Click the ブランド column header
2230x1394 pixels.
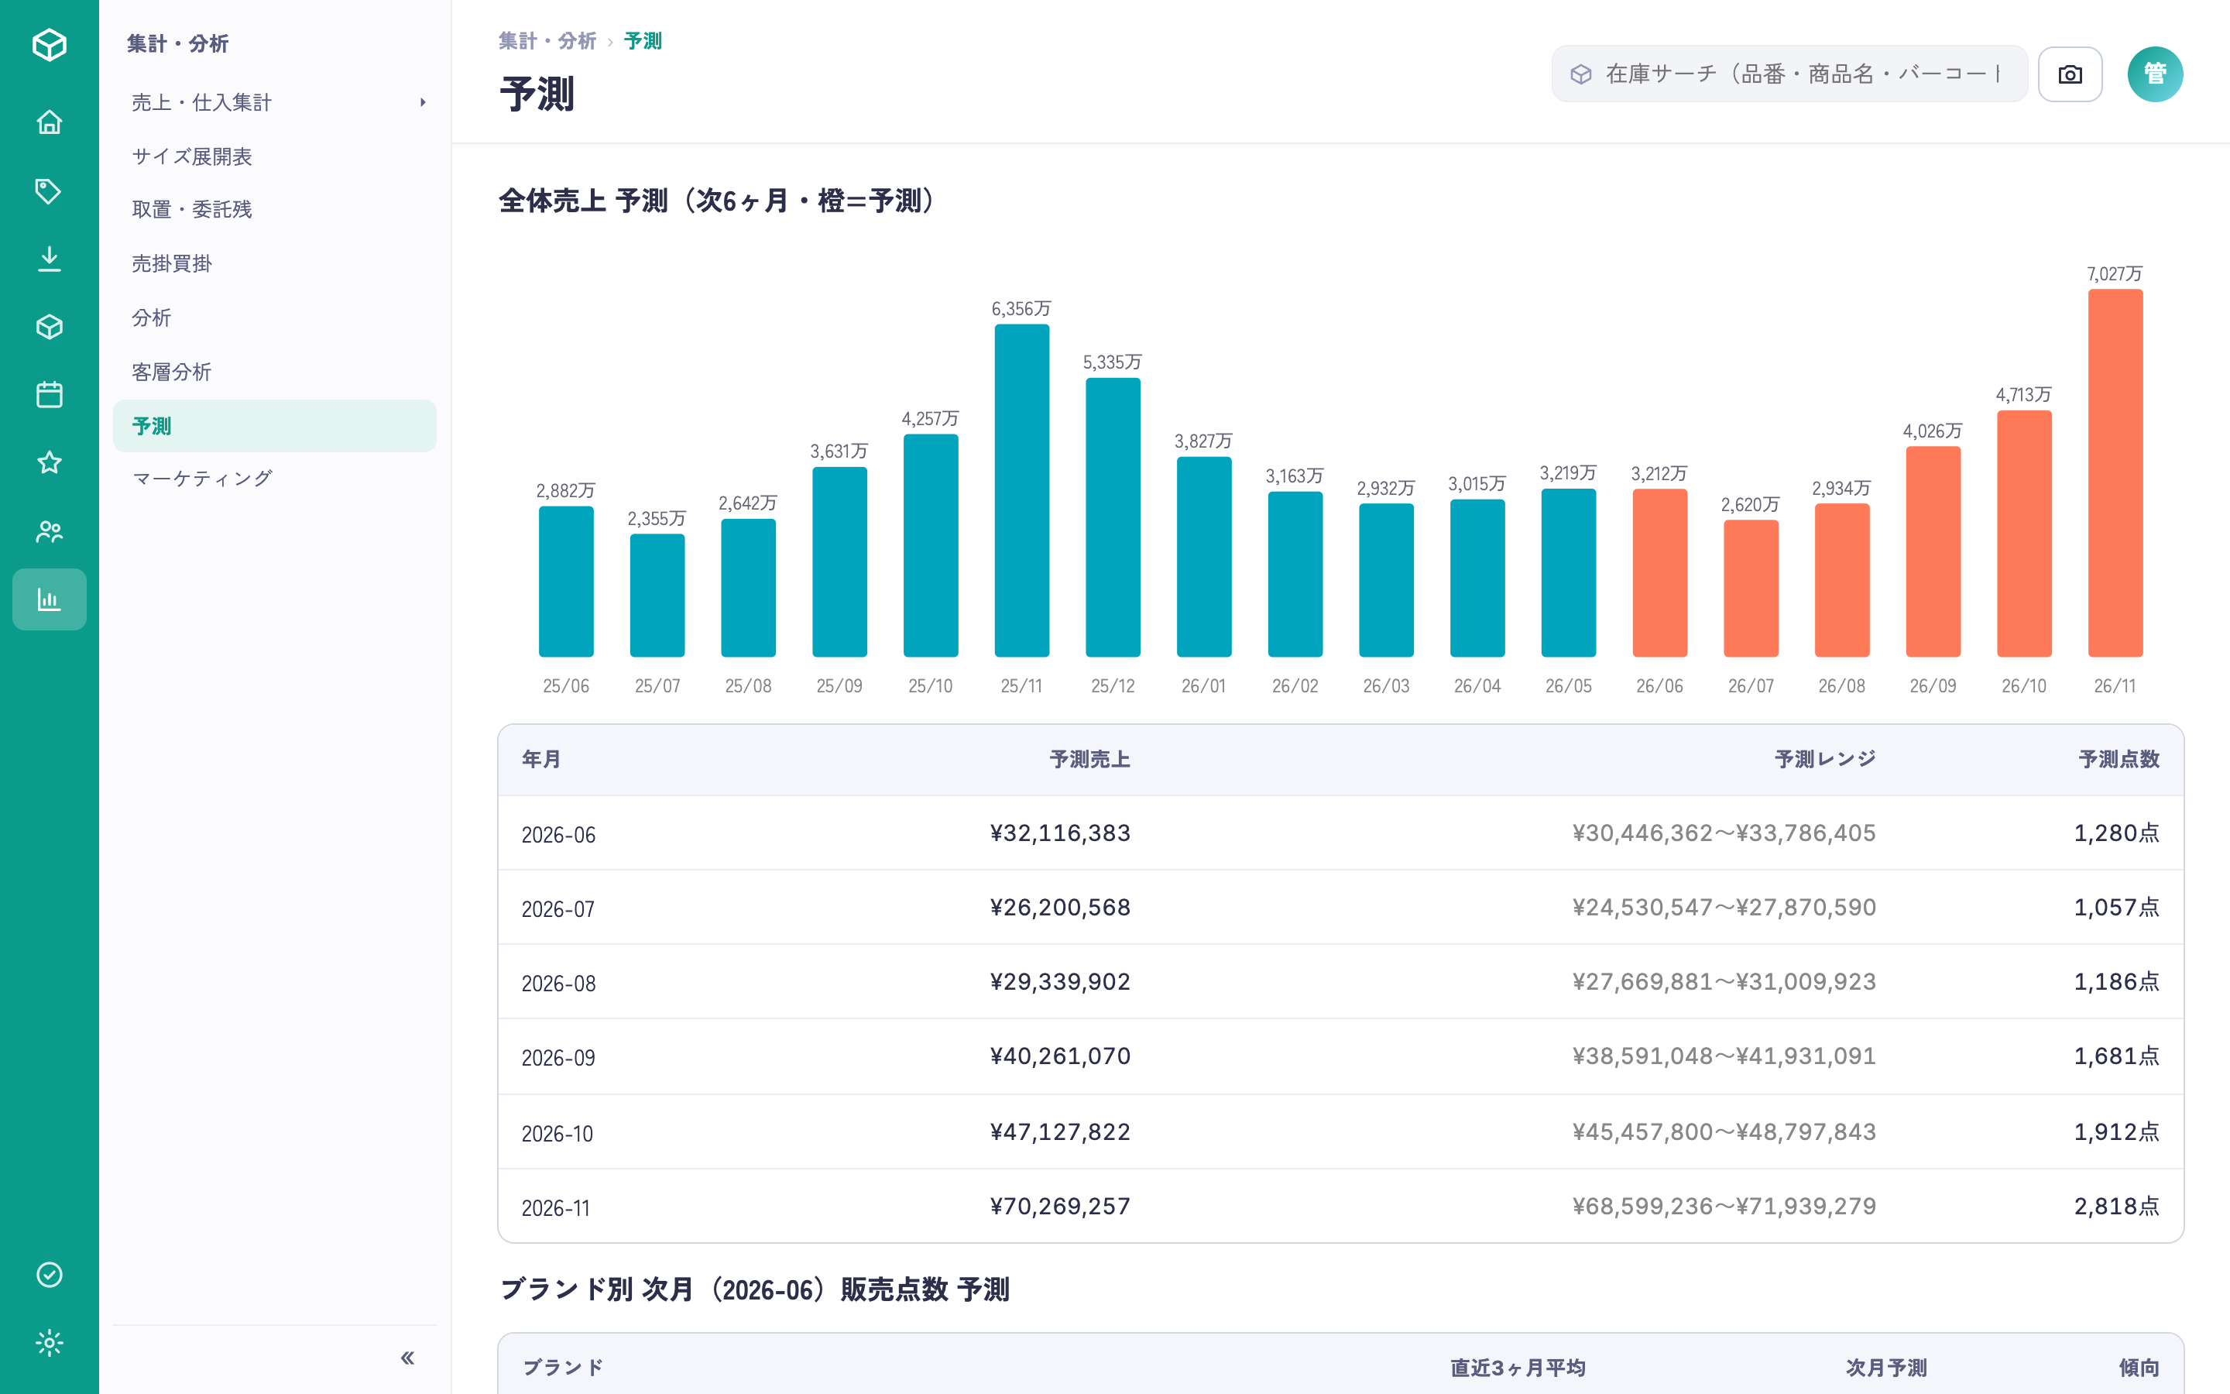(564, 1367)
